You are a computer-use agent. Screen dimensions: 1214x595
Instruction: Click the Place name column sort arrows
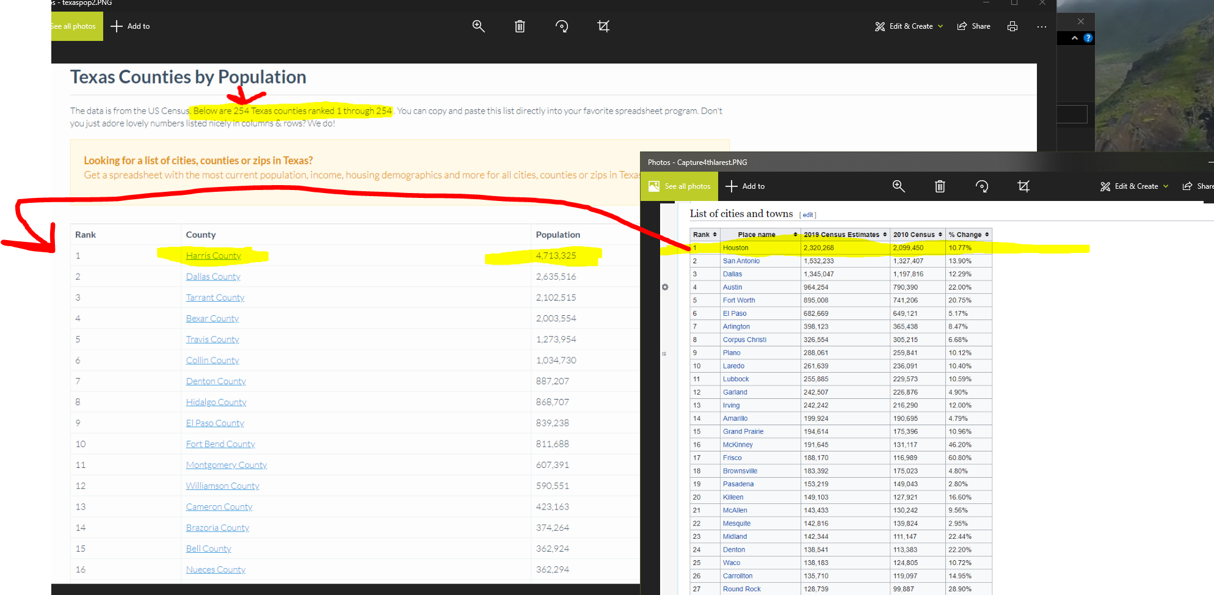(795, 235)
